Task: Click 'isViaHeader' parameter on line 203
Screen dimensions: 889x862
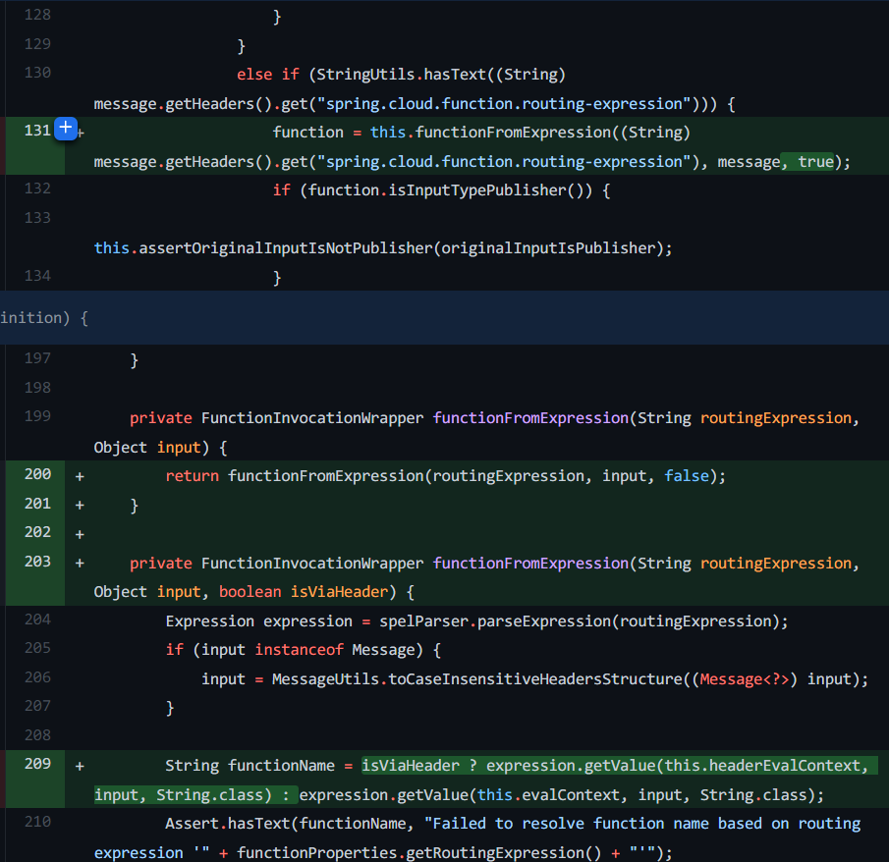Action: (339, 592)
